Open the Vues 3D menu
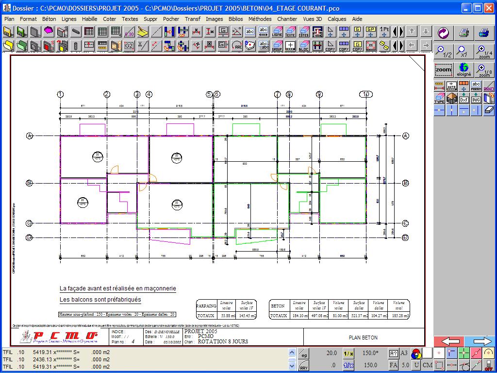Screen dimensions: 497x373 [x=312, y=19]
